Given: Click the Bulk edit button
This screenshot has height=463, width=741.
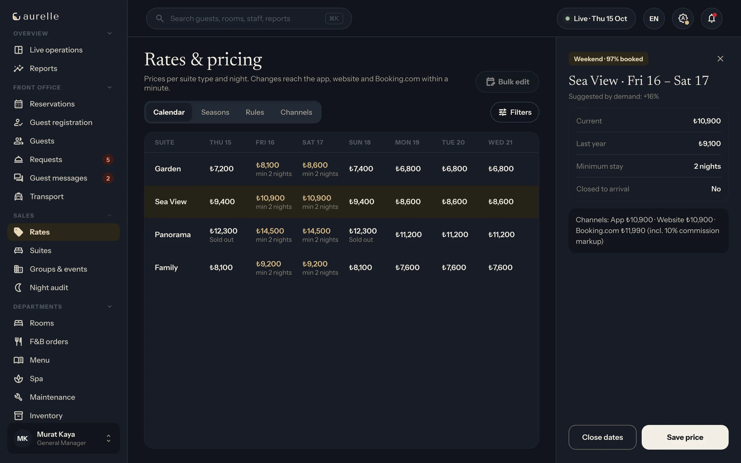Looking at the screenshot, I should 507,82.
